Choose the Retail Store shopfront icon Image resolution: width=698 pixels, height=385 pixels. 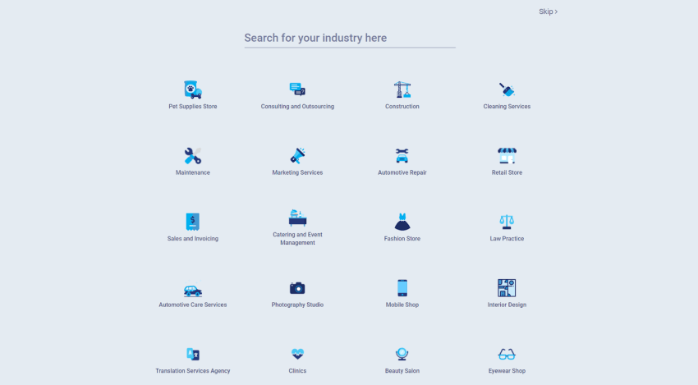pyautogui.click(x=507, y=156)
